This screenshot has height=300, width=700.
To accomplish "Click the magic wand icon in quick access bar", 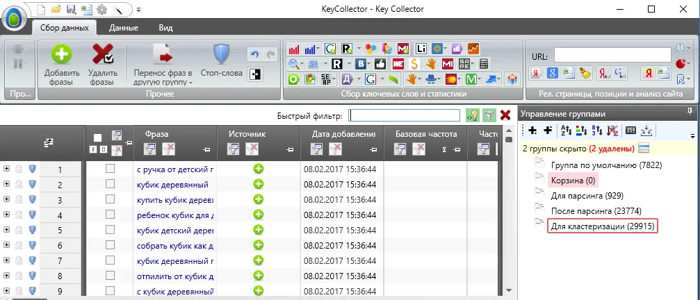I will 117,9.
